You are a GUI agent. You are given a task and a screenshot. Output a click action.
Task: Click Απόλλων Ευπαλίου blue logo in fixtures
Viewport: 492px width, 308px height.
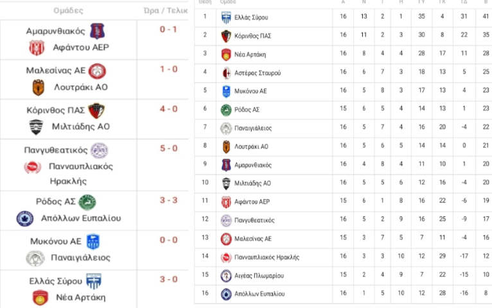point(25,218)
